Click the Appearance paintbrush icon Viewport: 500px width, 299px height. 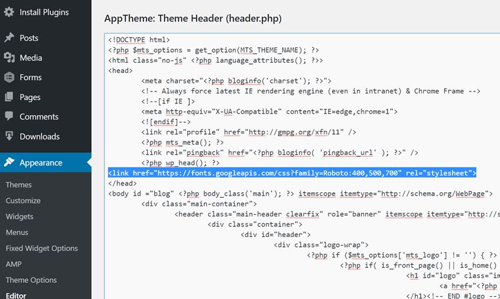point(9,163)
